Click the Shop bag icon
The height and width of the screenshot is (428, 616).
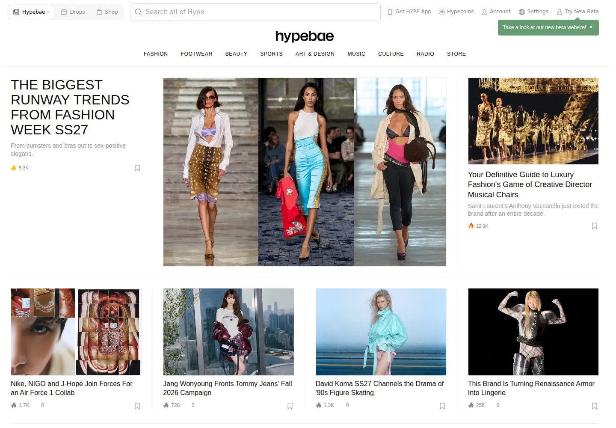coord(99,12)
